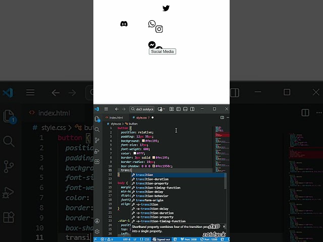Click the font-weight: 600 line
Image resolution: width=323 pixels, height=242 pixels.
[135, 149]
